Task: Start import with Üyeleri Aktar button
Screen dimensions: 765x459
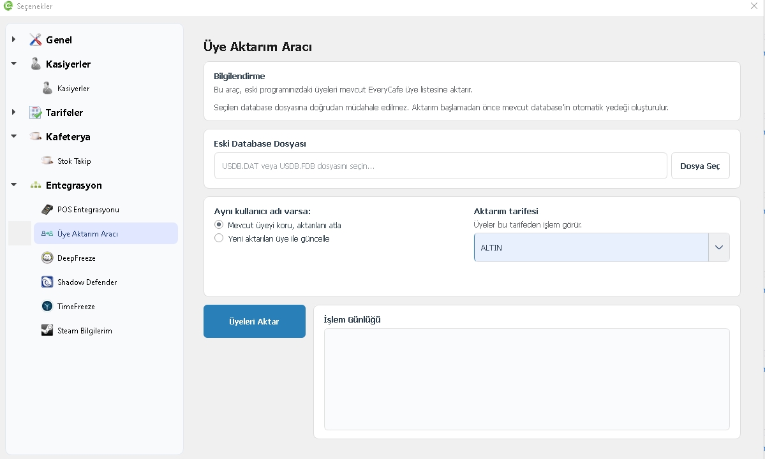Action: tap(254, 321)
